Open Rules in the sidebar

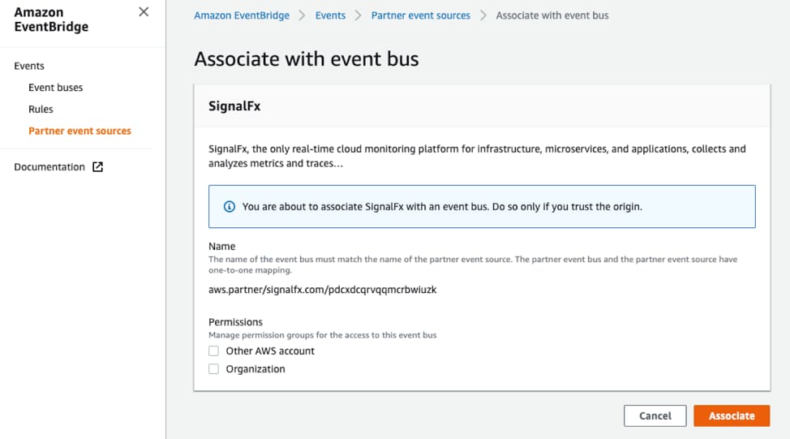click(41, 110)
